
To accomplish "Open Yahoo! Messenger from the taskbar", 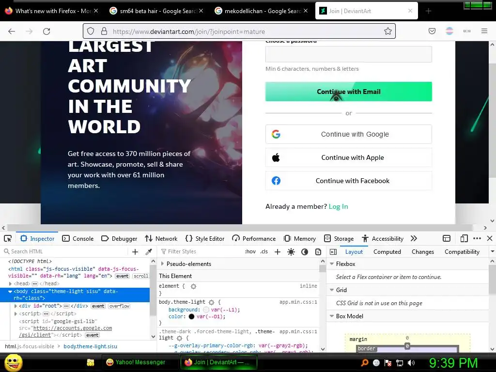I will (140, 362).
